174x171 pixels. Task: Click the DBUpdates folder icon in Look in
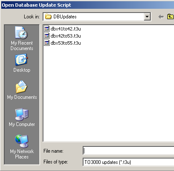[48, 17]
